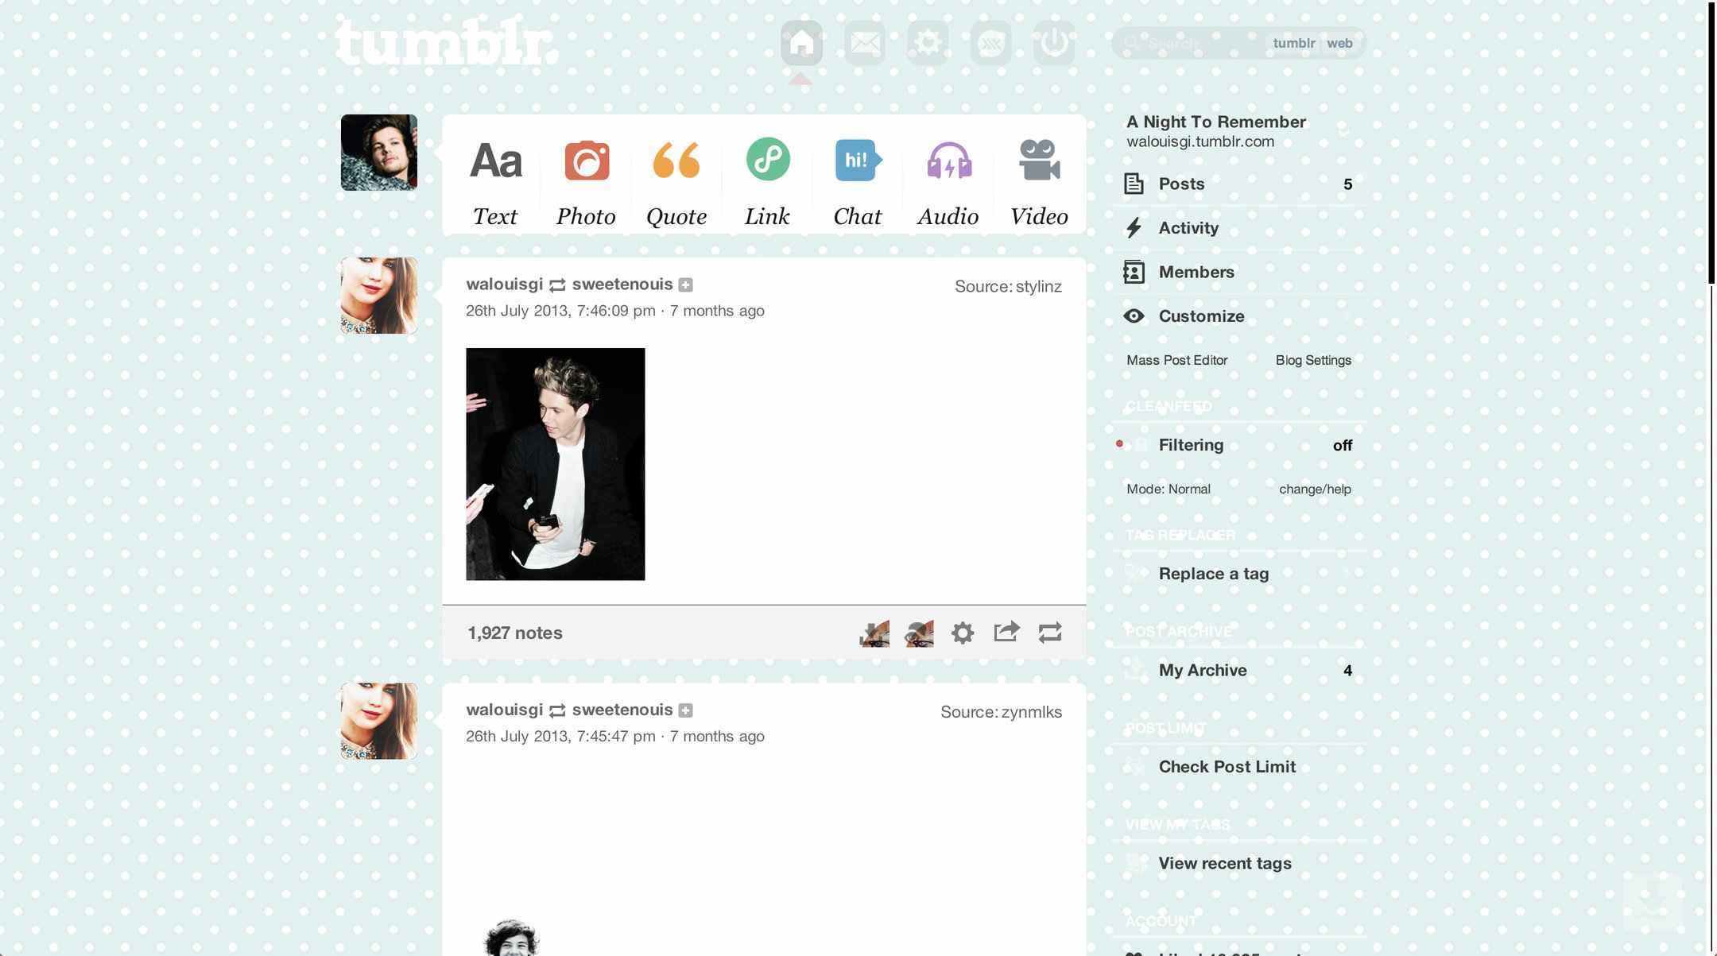Click the avatar beside the stylinz post
Image resolution: width=1717 pixels, height=956 pixels.
(379, 296)
